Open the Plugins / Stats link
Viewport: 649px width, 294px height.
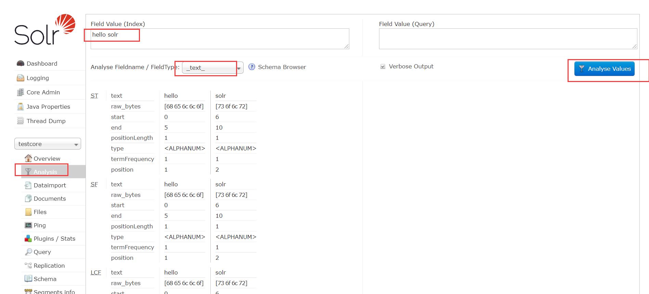[54, 239]
